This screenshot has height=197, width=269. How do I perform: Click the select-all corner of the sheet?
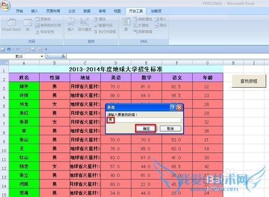coord(4,63)
